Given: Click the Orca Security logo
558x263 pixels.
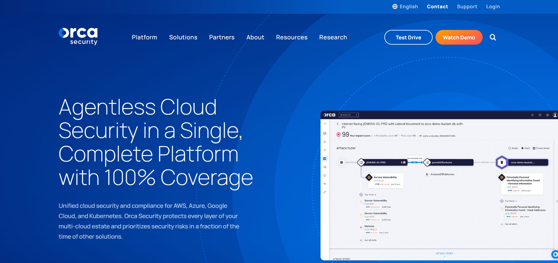Looking at the screenshot, I should coord(78,36).
